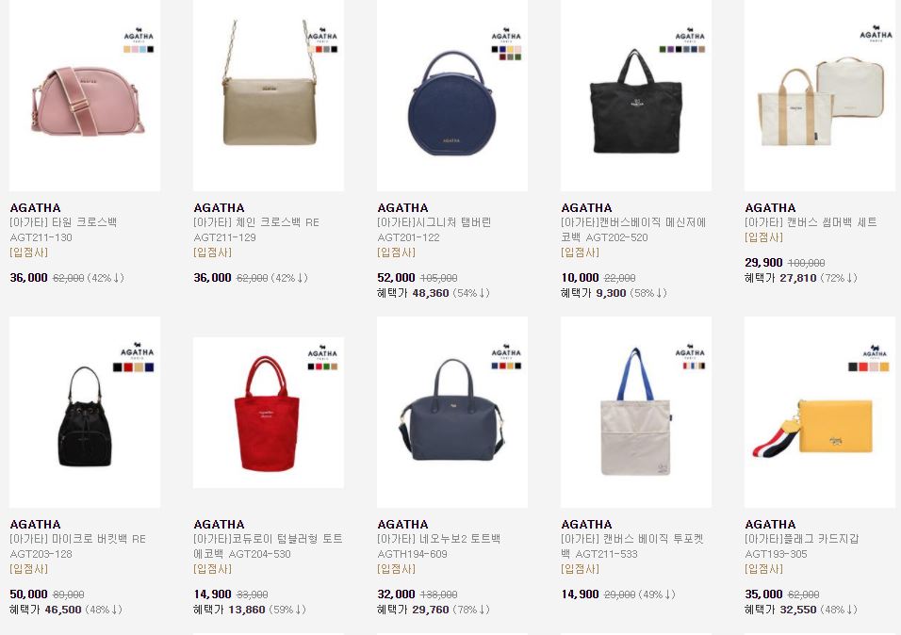Click the 시그니처 탬버린 AGT201-122 title

click(434, 230)
